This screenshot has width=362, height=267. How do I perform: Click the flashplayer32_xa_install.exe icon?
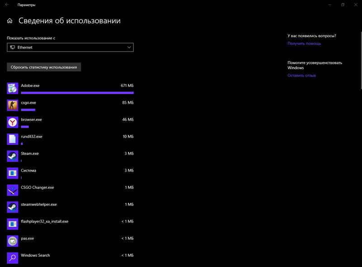[13, 224]
